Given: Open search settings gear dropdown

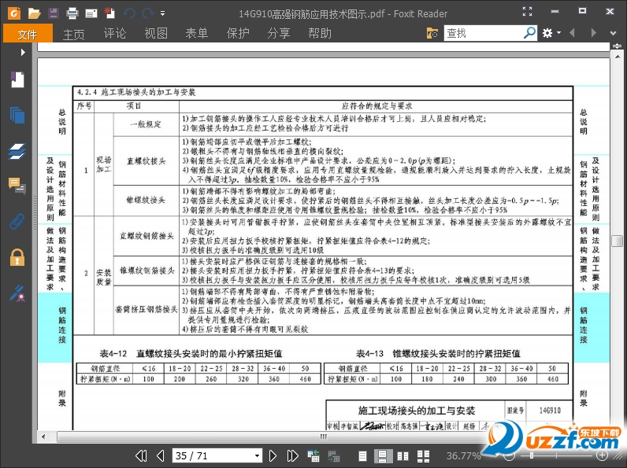Looking at the screenshot, I should (551, 33).
